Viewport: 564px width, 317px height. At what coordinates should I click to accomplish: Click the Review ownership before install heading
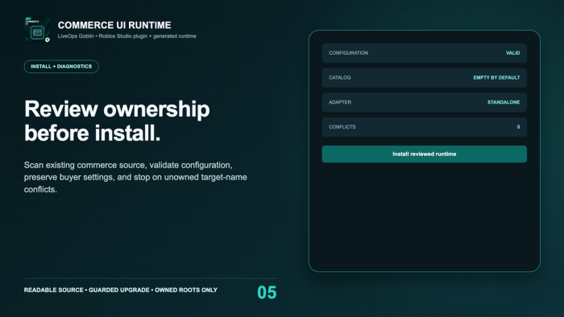(x=117, y=121)
